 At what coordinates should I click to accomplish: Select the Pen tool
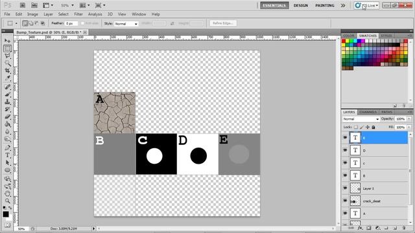(x=7, y=148)
